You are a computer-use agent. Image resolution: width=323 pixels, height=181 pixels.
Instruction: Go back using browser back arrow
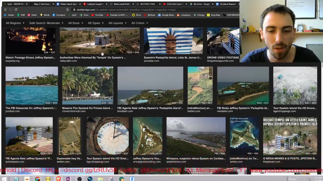pos(5,10)
